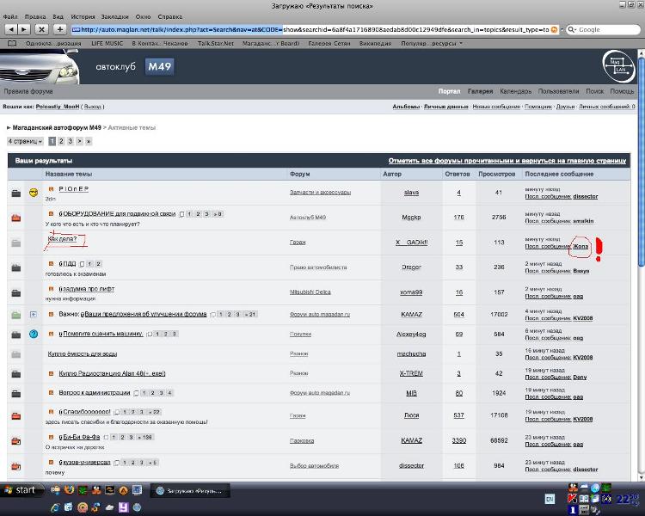Screen dimensions: 645x516
Task: Click the blue question mark topic icon
Action: [34, 334]
